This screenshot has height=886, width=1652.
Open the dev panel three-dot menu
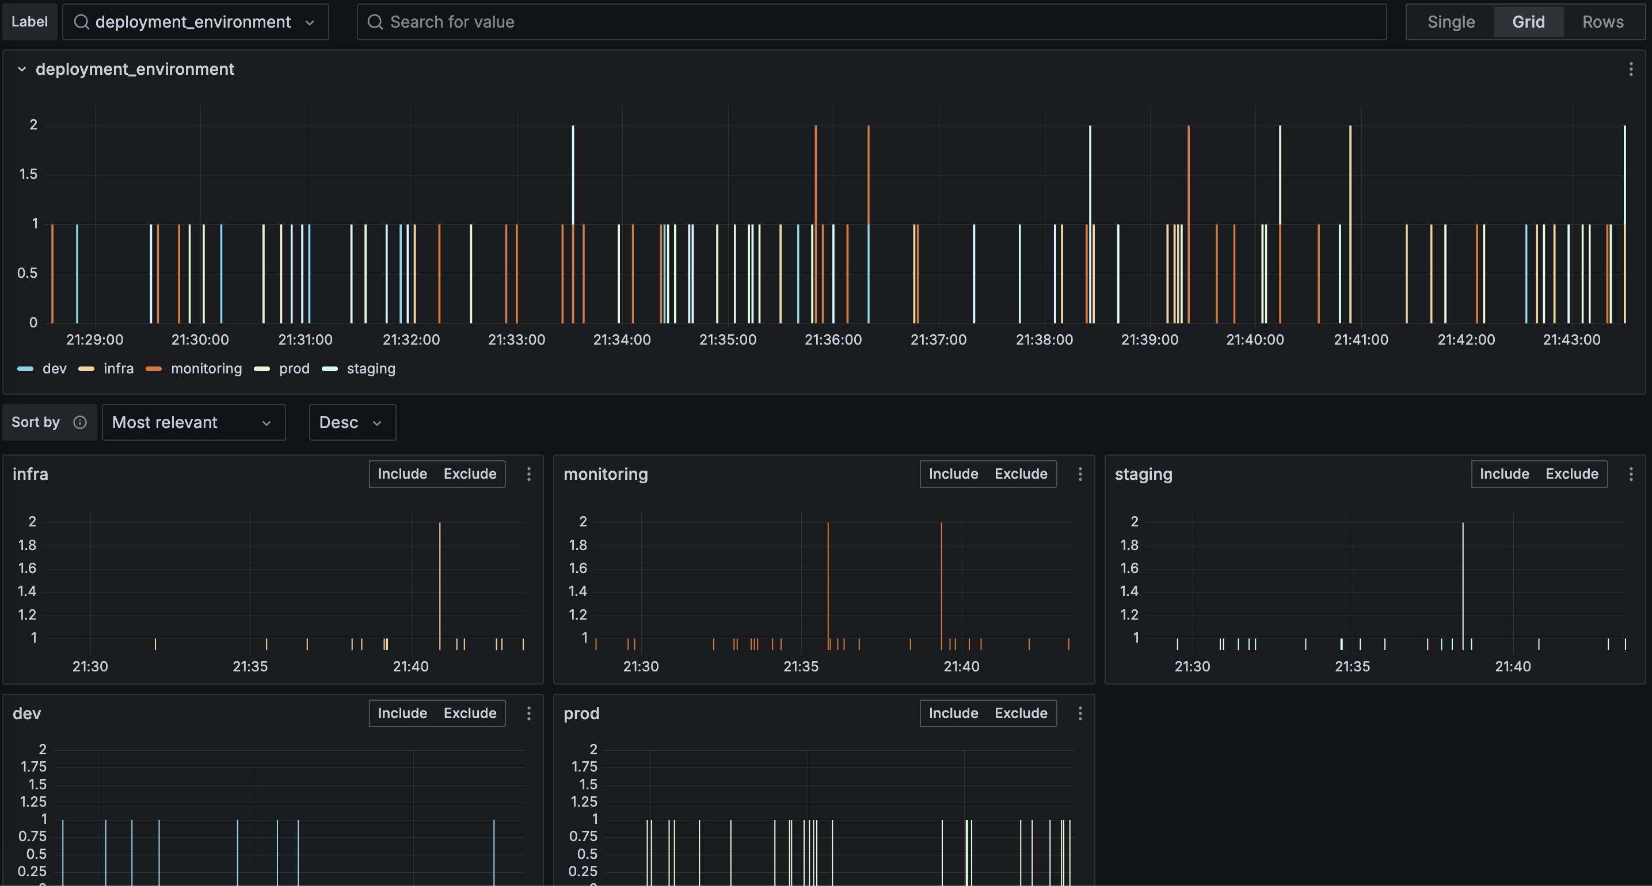tap(528, 713)
